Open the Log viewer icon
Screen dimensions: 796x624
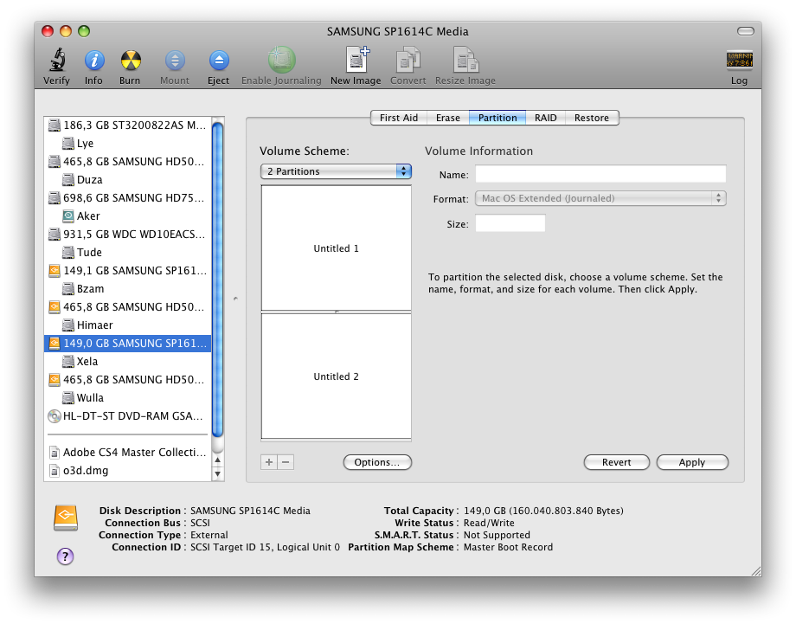tap(739, 60)
